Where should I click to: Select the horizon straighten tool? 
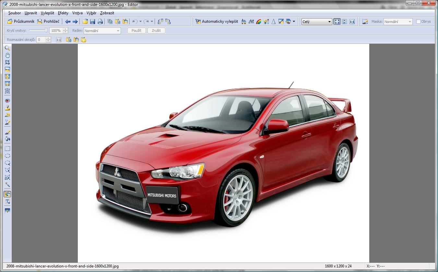coord(7,69)
